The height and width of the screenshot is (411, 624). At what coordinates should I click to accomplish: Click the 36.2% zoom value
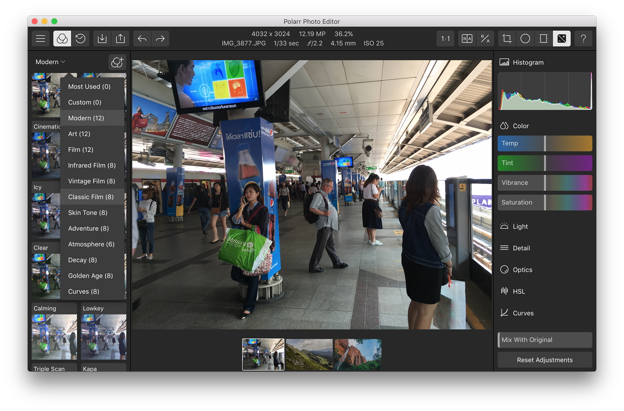click(344, 34)
